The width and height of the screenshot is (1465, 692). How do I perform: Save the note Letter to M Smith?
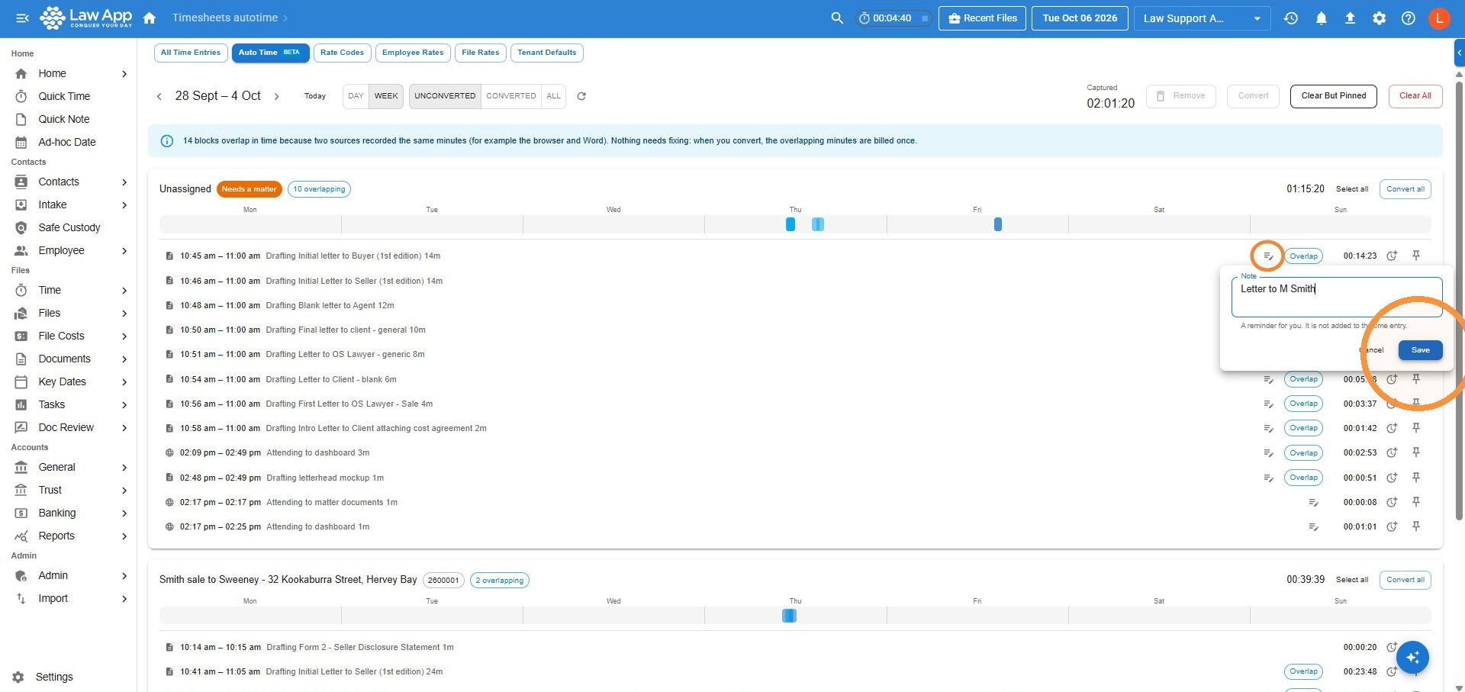point(1420,350)
